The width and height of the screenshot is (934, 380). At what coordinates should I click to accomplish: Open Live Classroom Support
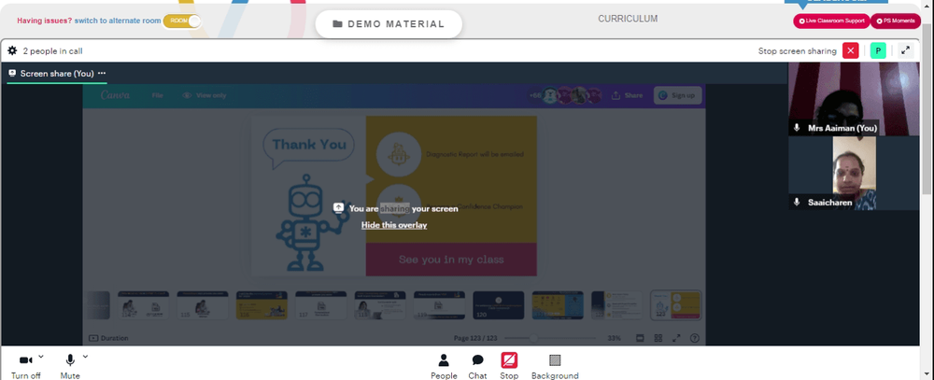tap(831, 21)
